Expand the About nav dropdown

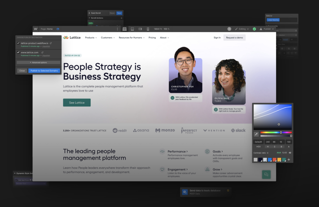point(164,38)
